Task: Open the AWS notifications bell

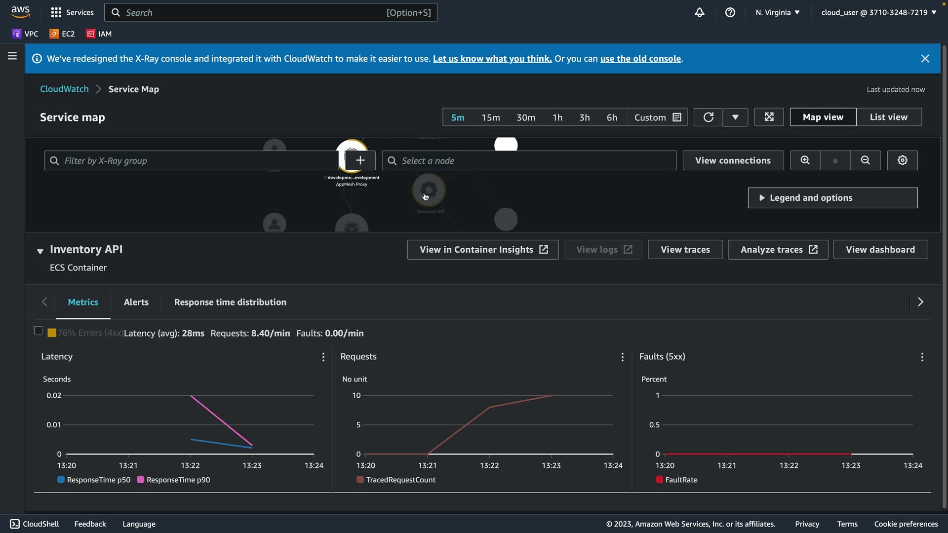Action: tap(699, 12)
